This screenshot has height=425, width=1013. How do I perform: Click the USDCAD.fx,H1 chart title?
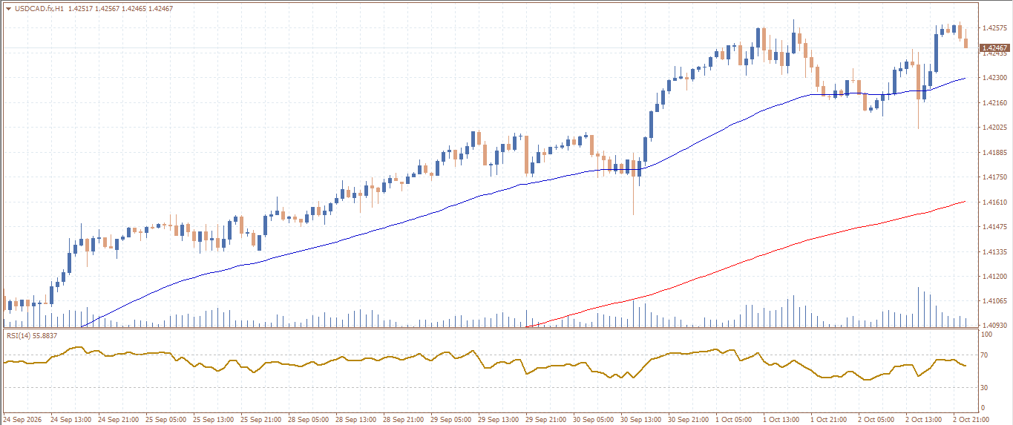(x=39, y=9)
